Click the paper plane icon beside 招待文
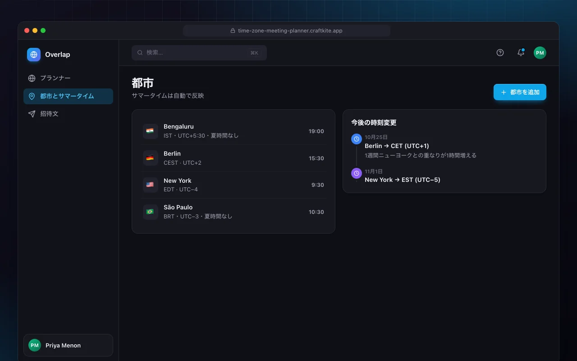 pyautogui.click(x=32, y=114)
